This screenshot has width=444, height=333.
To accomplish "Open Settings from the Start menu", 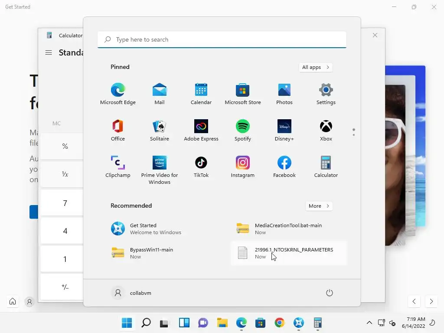I will [x=326, y=94].
